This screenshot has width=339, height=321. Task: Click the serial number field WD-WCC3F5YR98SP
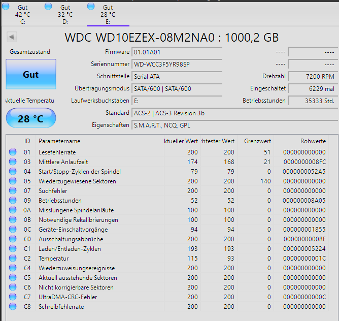177,65
